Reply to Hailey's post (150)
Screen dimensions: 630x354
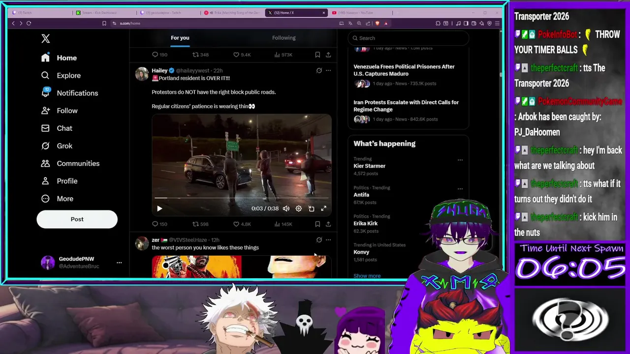pos(160,224)
